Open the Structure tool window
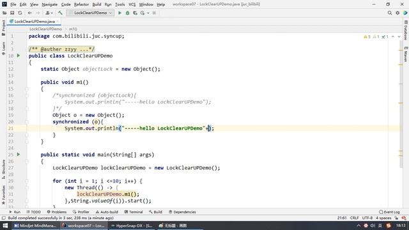This screenshot has width=409, height=230. click(x=3, y=169)
